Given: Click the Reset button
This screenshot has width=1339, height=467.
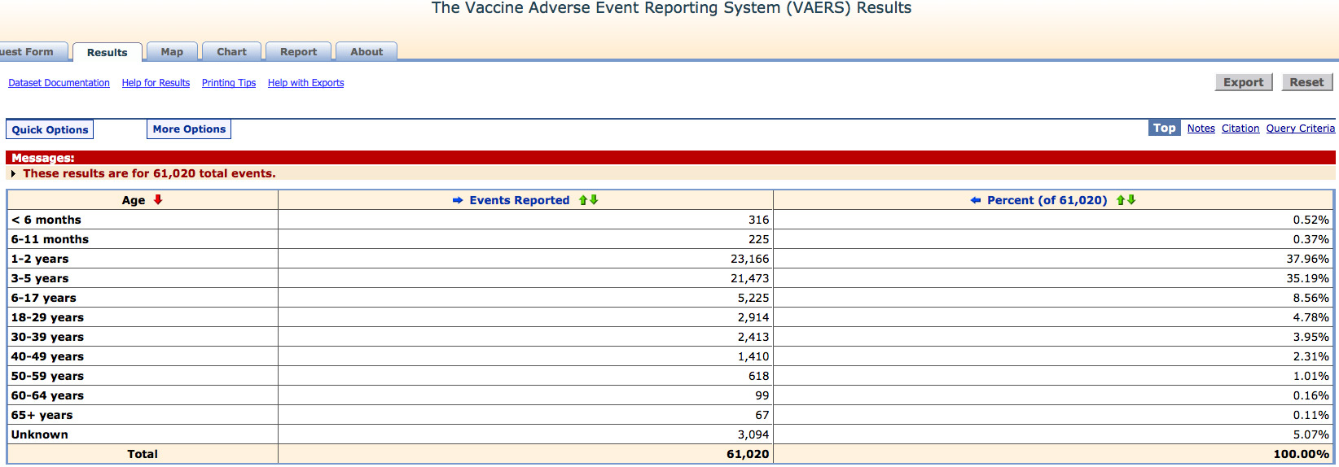Looking at the screenshot, I should (x=1306, y=82).
